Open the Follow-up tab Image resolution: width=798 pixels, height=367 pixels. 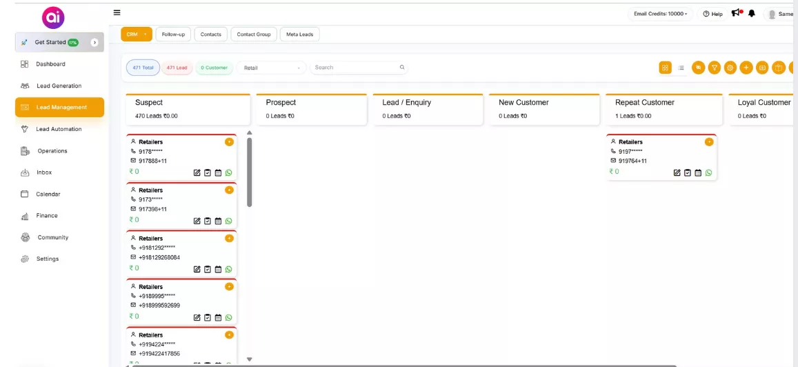pyautogui.click(x=173, y=34)
